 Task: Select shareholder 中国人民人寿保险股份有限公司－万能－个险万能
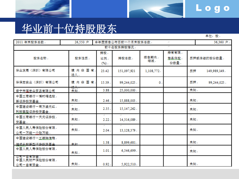point(36,130)
